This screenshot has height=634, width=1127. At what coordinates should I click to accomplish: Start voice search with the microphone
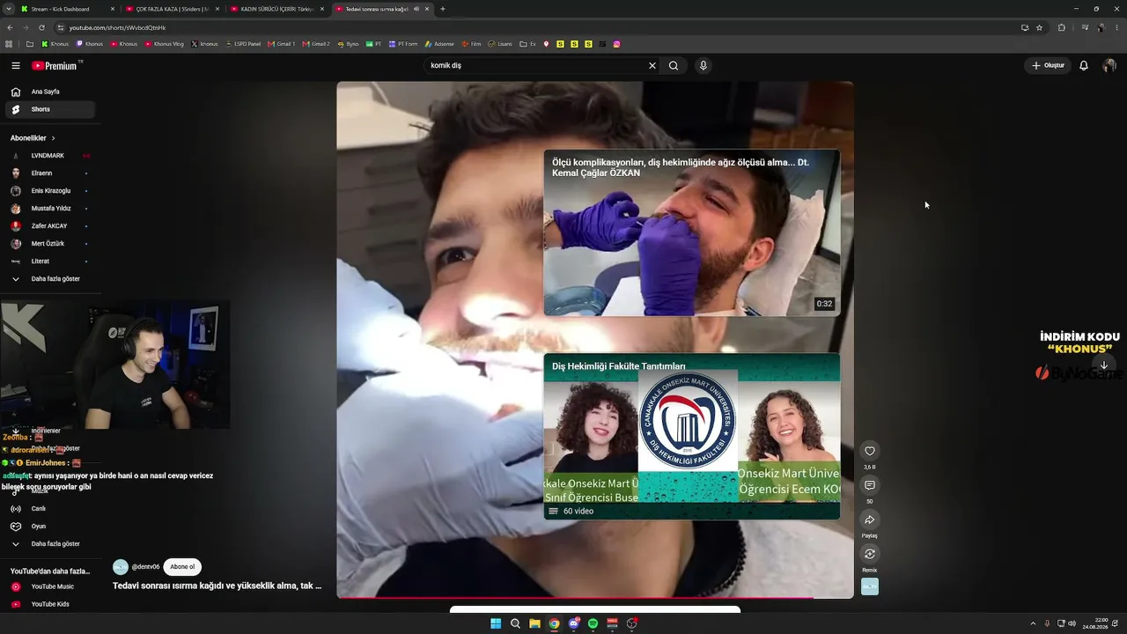703,65
